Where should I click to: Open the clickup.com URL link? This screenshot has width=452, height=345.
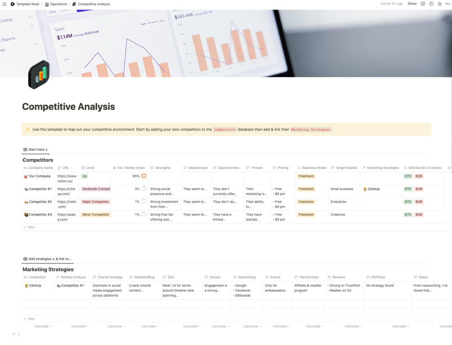[66, 191]
